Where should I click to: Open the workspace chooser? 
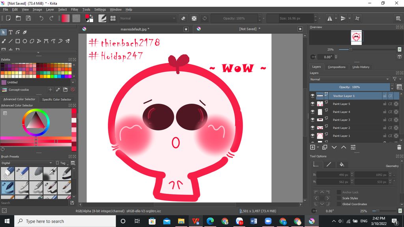tap(398, 18)
